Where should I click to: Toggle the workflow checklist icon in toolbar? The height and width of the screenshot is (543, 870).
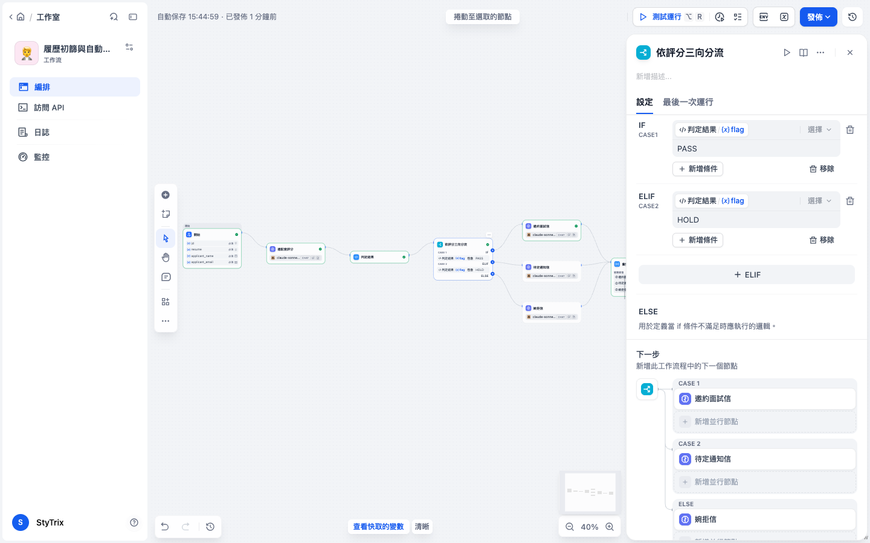click(738, 17)
